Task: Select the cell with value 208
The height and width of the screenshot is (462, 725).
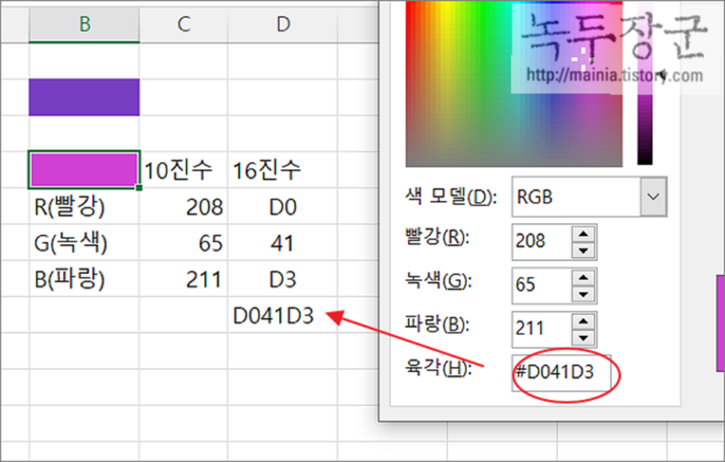Action: coord(183,207)
